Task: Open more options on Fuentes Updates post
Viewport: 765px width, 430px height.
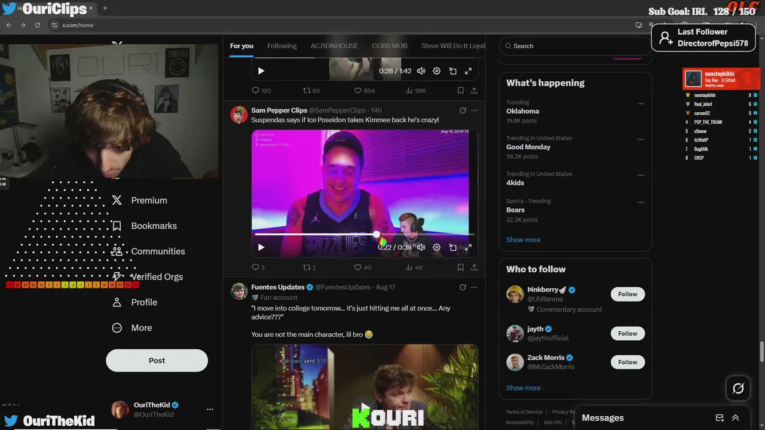Action: click(475, 287)
